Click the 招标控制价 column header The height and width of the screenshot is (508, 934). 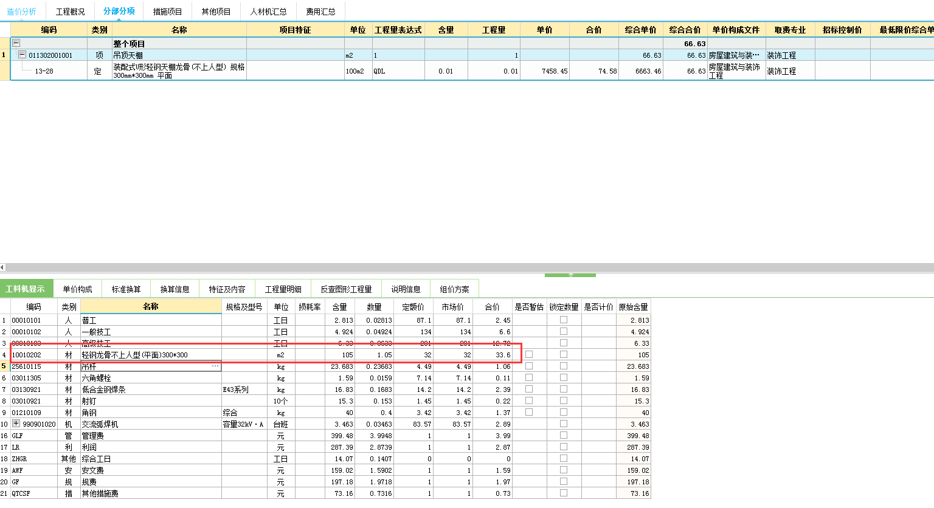(842, 30)
